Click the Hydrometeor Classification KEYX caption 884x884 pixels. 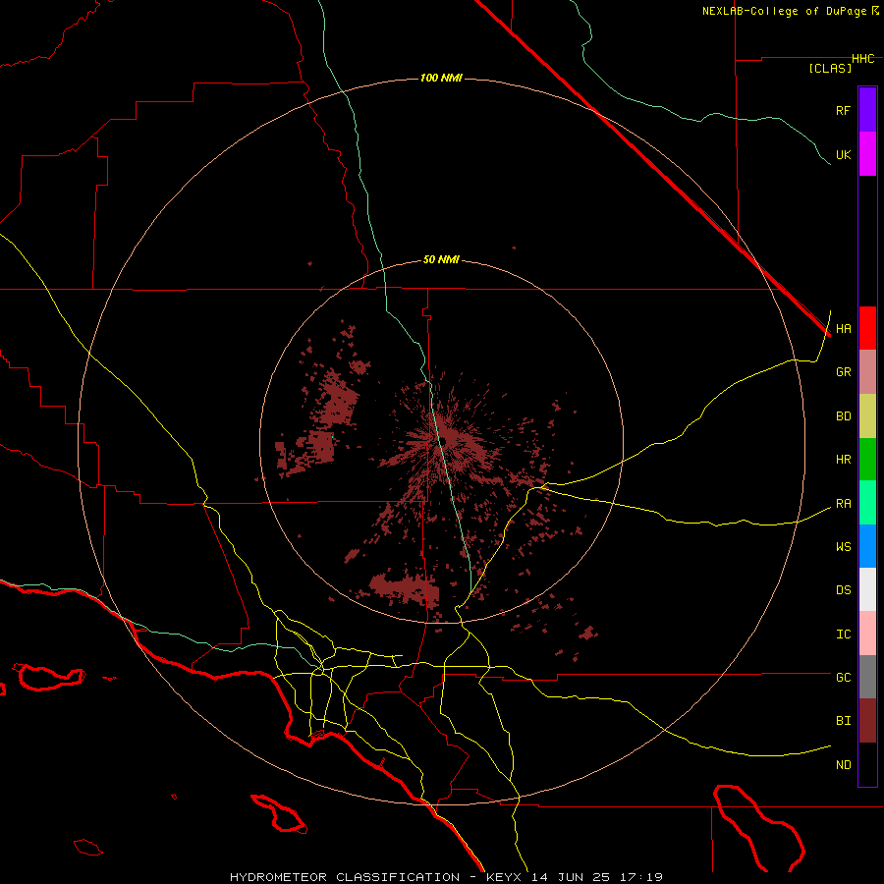[446, 877]
